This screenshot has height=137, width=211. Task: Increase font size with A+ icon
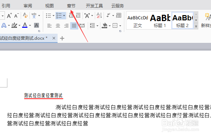point(9,15)
